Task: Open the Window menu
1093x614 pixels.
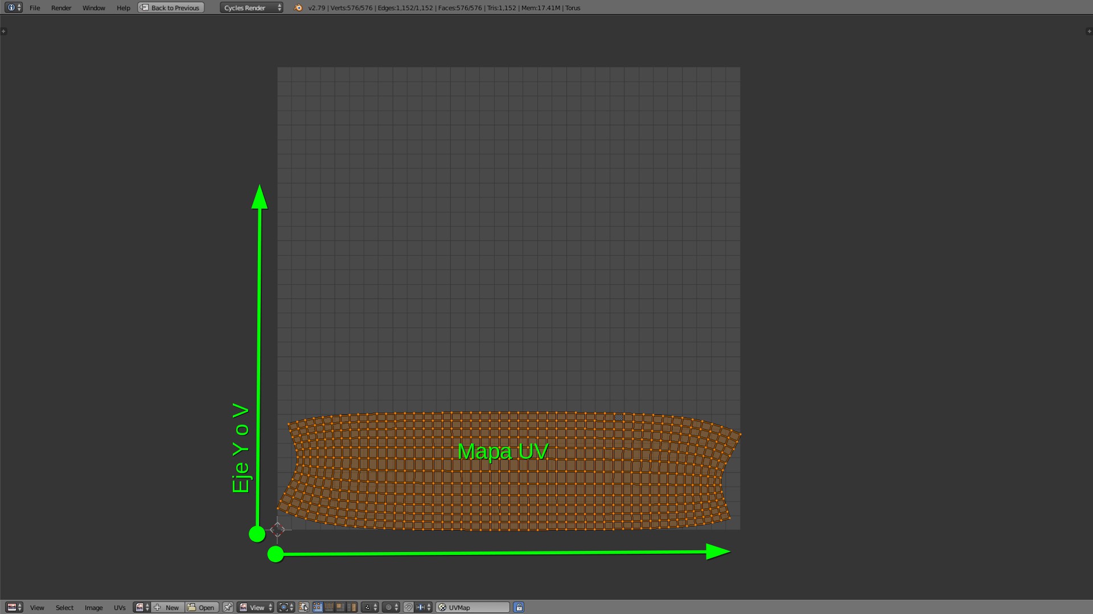Action: [x=93, y=8]
